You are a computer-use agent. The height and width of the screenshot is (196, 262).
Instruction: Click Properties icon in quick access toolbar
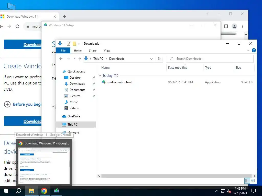pyautogui.click(x=69, y=44)
